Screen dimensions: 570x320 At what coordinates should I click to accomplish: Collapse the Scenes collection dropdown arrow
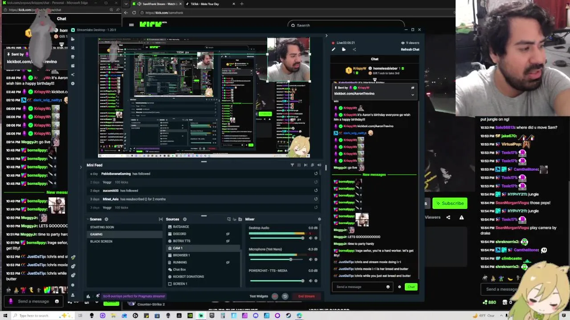[88, 219]
